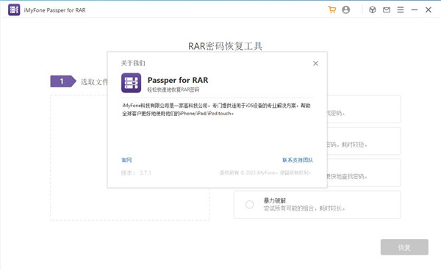This screenshot has height=270, width=441.
Task: Click the 暴力破解 option title
Action: click(x=274, y=200)
